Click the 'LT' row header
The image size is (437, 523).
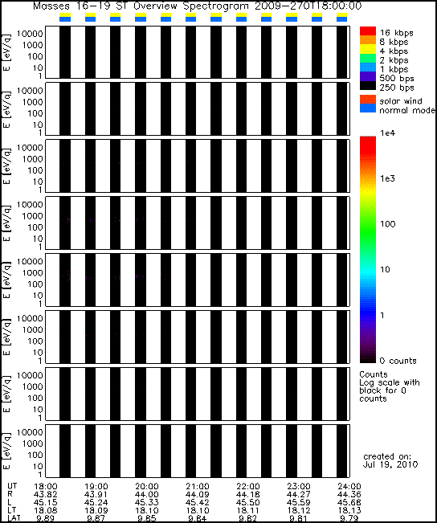pyautogui.click(x=11, y=510)
